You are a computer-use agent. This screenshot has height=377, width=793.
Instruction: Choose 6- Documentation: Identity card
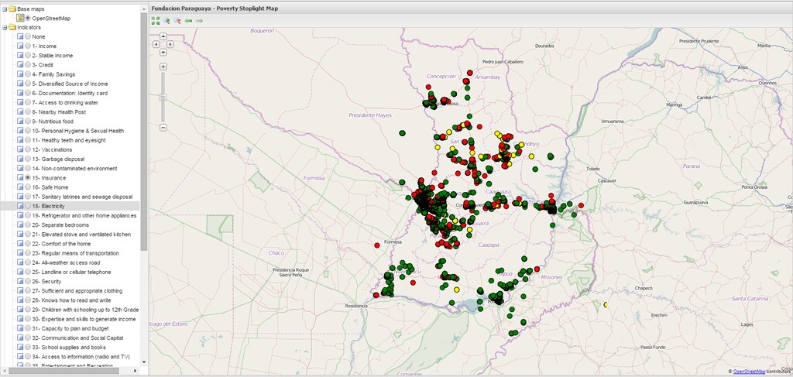(69, 93)
